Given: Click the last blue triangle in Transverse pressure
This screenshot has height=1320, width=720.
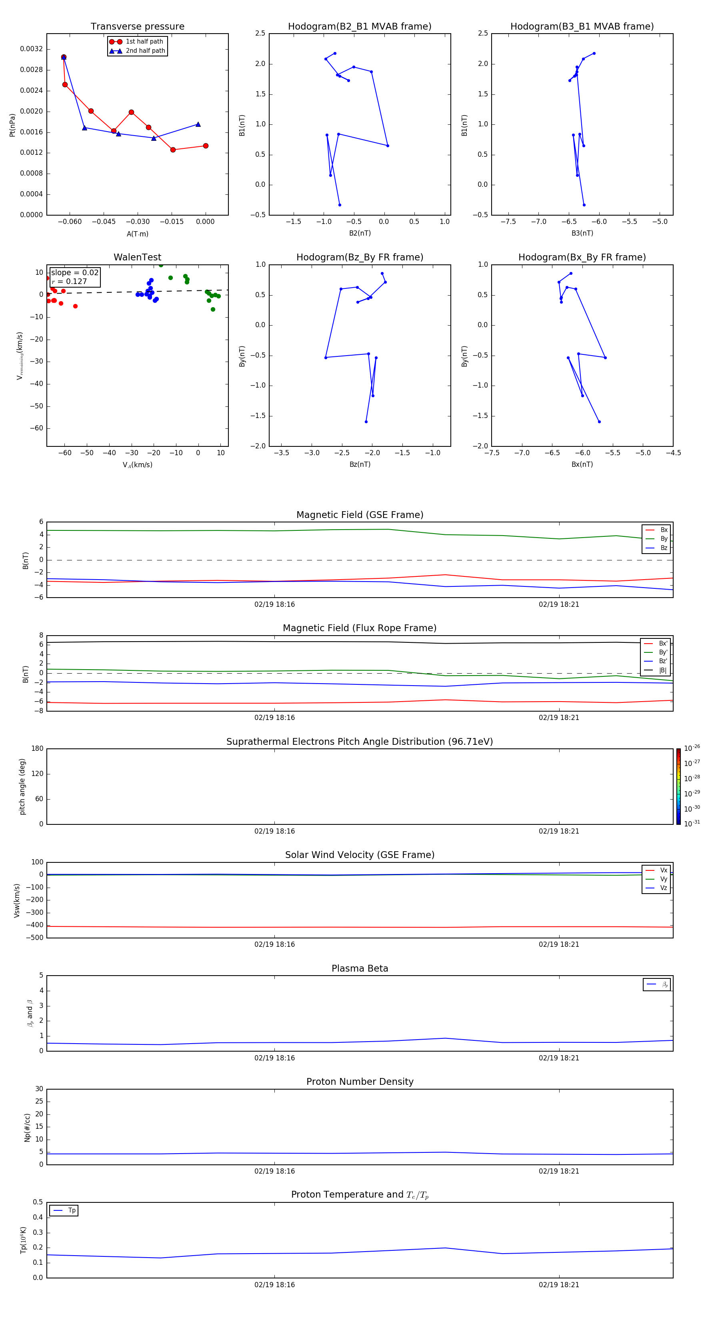Looking at the screenshot, I should click(x=198, y=124).
